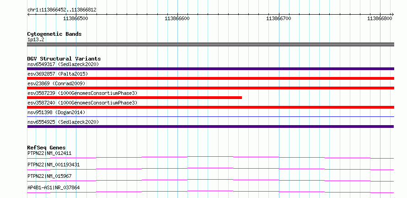Click the red esv3692857 variant bar
This screenshot has height=198, width=407.
(210, 78)
